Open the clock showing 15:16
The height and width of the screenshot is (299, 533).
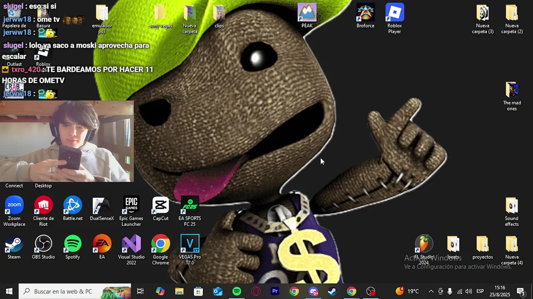[500, 291]
